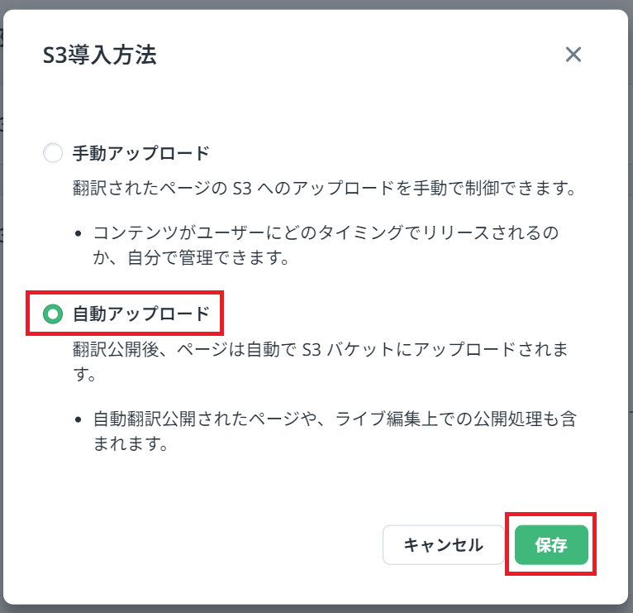Close the S3導入方法 dialog with X

574,55
